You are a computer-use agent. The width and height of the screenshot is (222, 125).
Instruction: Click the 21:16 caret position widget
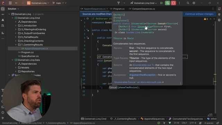pyautogui.click(x=177, y=123)
